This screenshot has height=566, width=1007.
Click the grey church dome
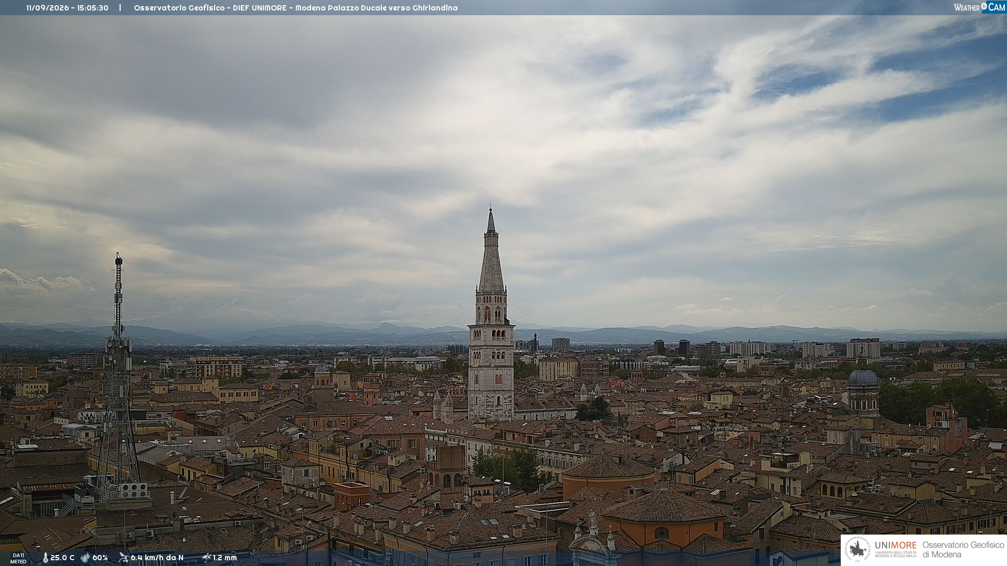click(x=863, y=377)
